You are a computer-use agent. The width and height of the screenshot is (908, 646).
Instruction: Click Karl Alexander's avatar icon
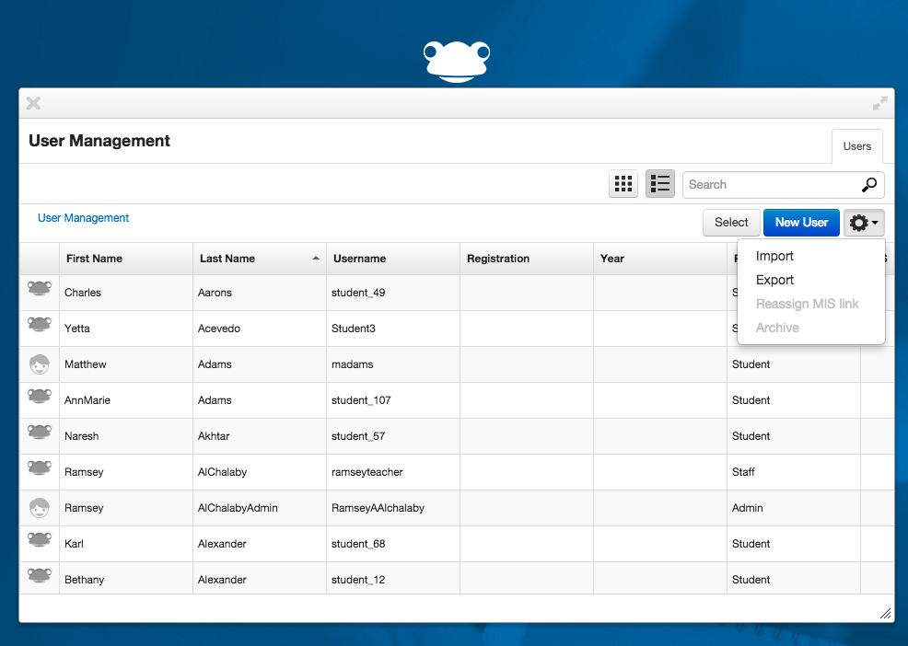click(40, 539)
